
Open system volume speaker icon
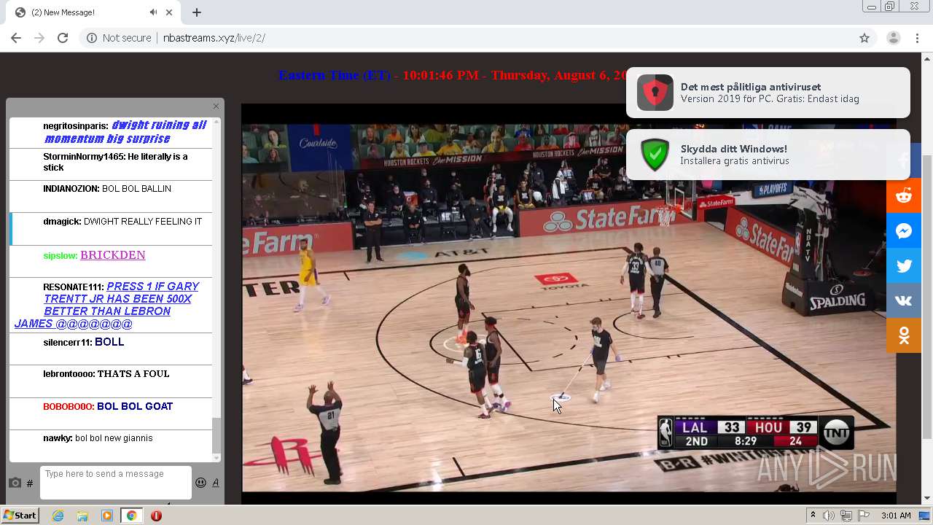pos(829,516)
